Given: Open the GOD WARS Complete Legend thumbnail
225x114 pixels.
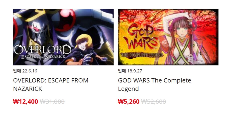Looking at the screenshot, I should 168,37.
